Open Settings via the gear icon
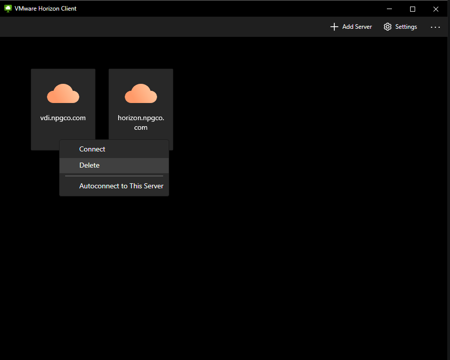 click(x=387, y=27)
